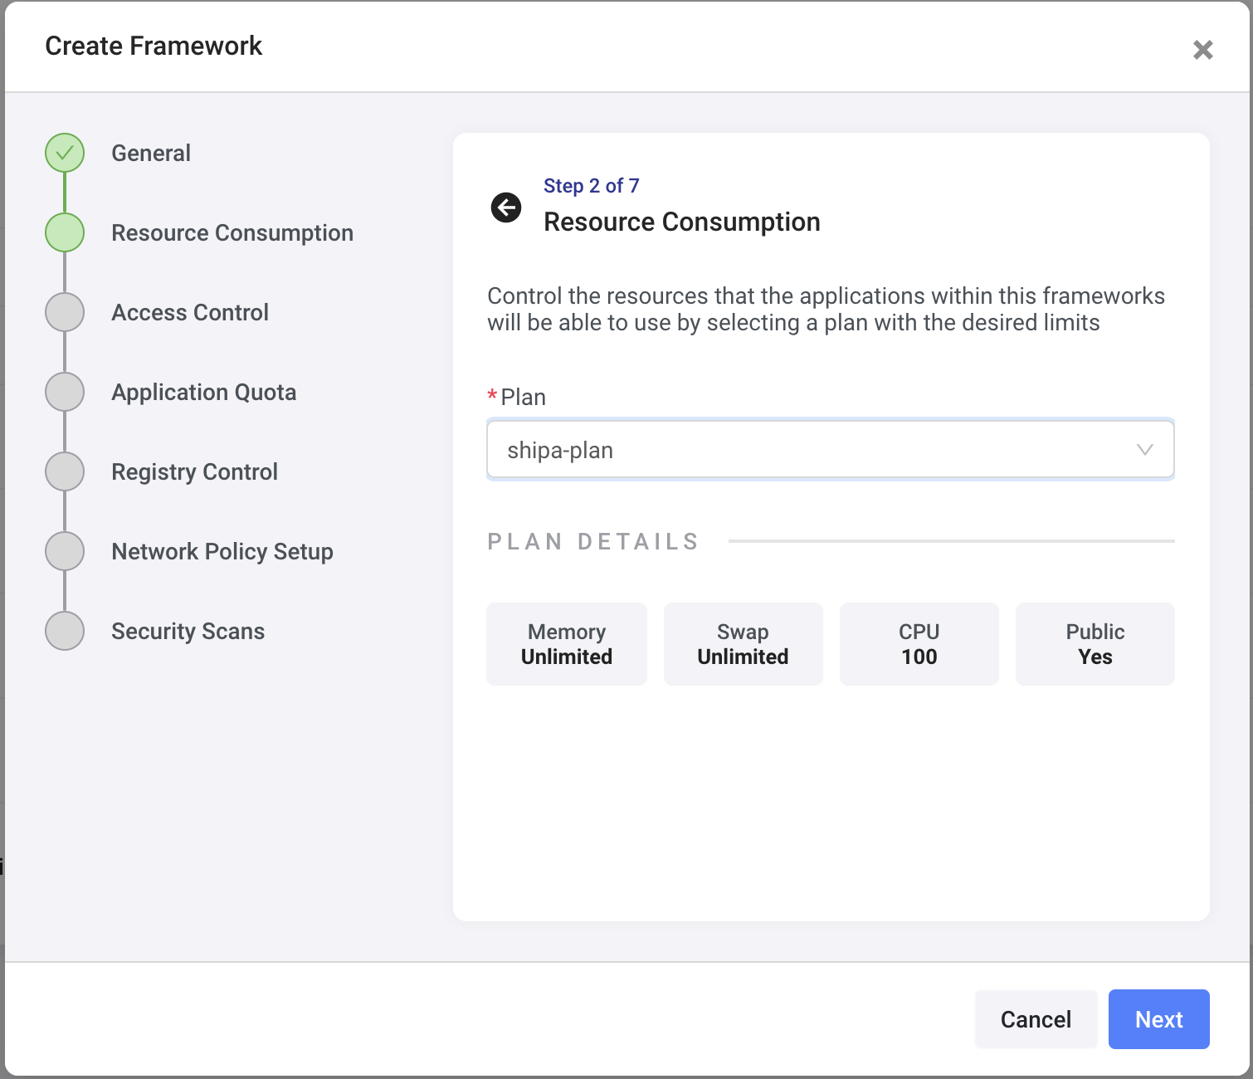Viewport: 1253px width, 1079px height.
Task: Select the Access Control step label
Action: click(190, 313)
